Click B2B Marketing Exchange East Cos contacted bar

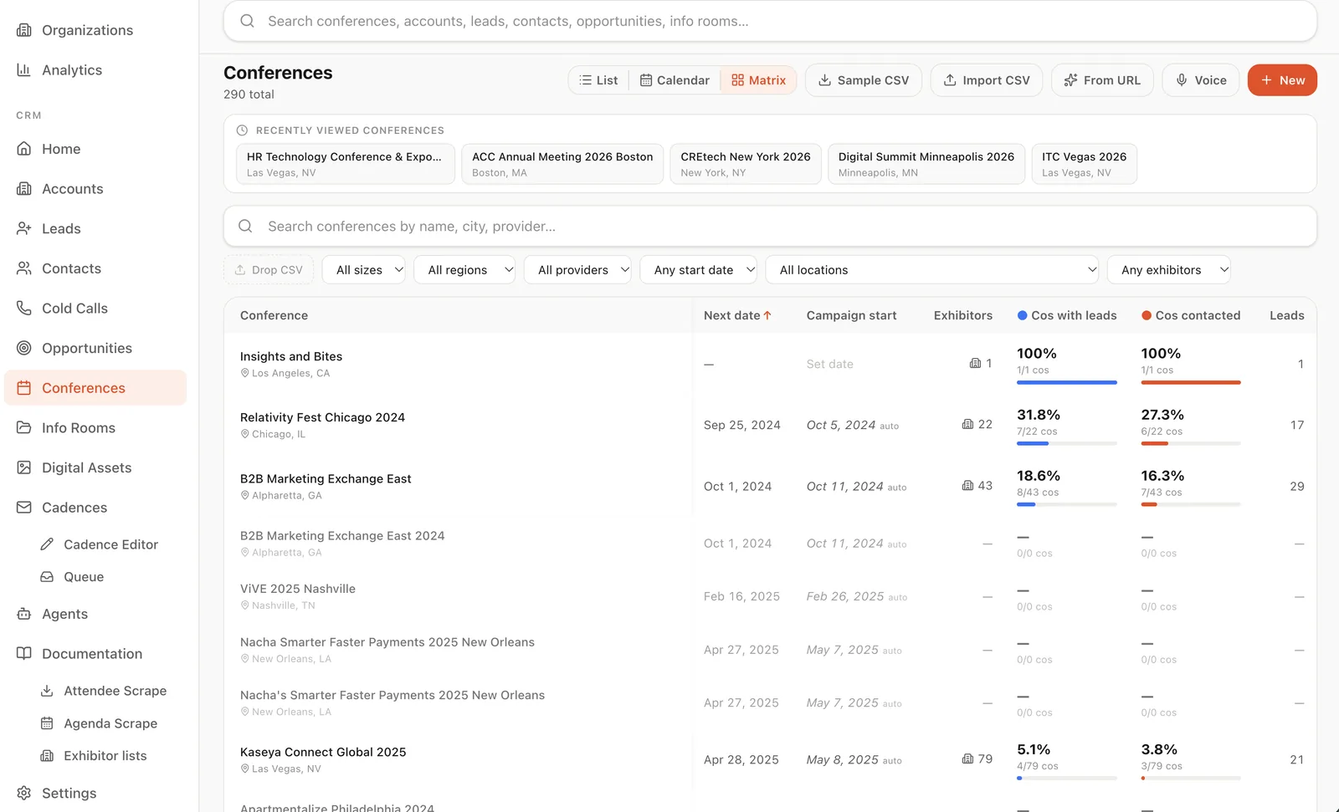coord(1191,504)
